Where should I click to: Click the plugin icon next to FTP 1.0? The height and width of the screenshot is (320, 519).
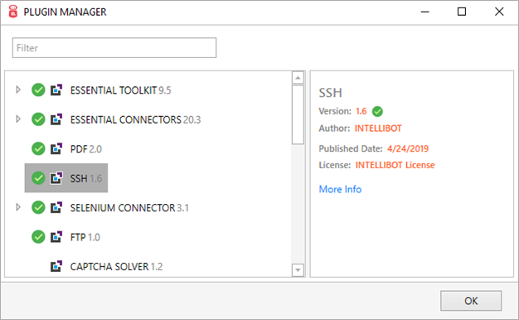(x=56, y=237)
